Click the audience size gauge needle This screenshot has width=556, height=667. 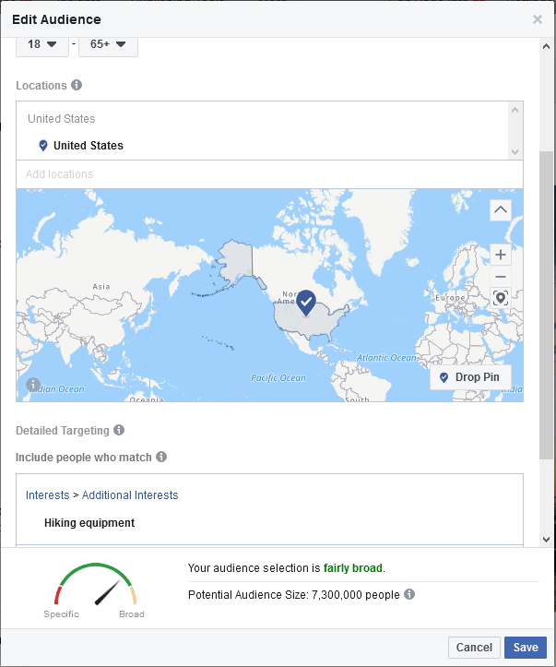click(x=107, y=592)
